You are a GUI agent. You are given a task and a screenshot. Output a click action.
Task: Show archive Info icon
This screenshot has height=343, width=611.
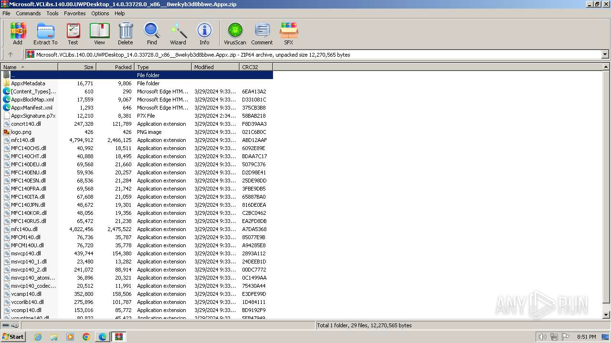pyautogui.click(x=204, y=34)
